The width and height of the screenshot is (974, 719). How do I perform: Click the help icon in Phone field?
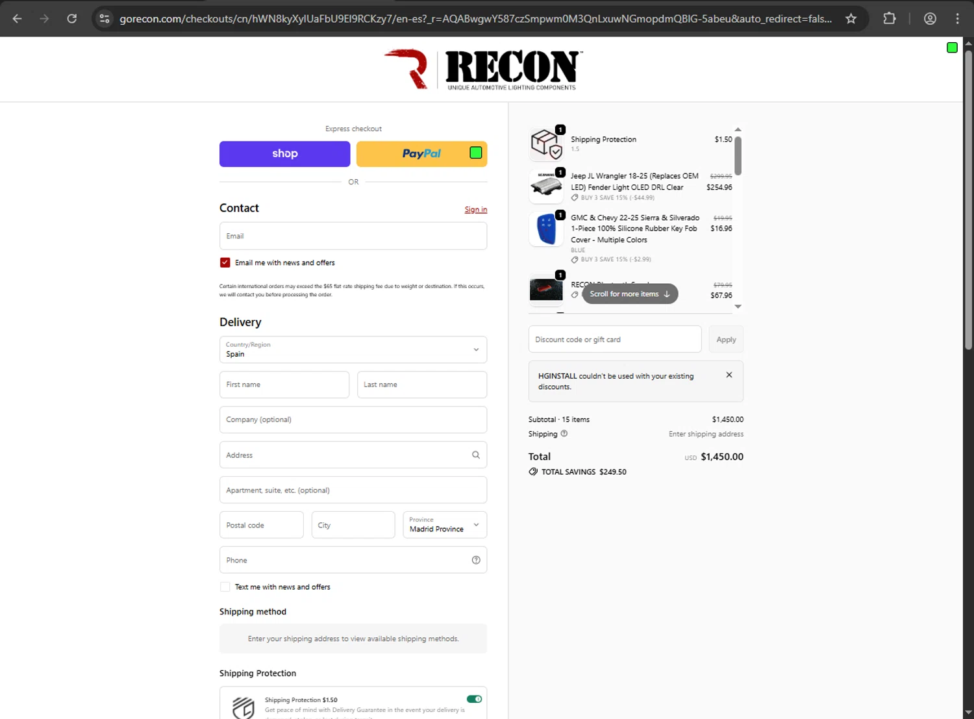coord(476,560)
